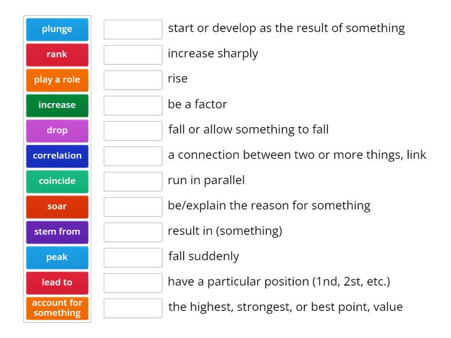451x338 pixels.
Task: Select the 'peak' word tile
Action: pyautogui.click(x=57, y=257)
